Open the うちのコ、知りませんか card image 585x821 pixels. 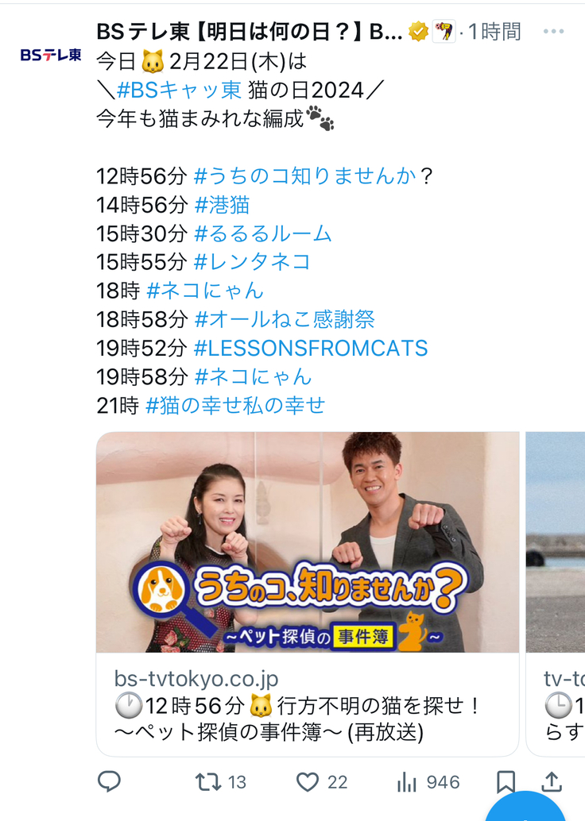tap(308, 542)
